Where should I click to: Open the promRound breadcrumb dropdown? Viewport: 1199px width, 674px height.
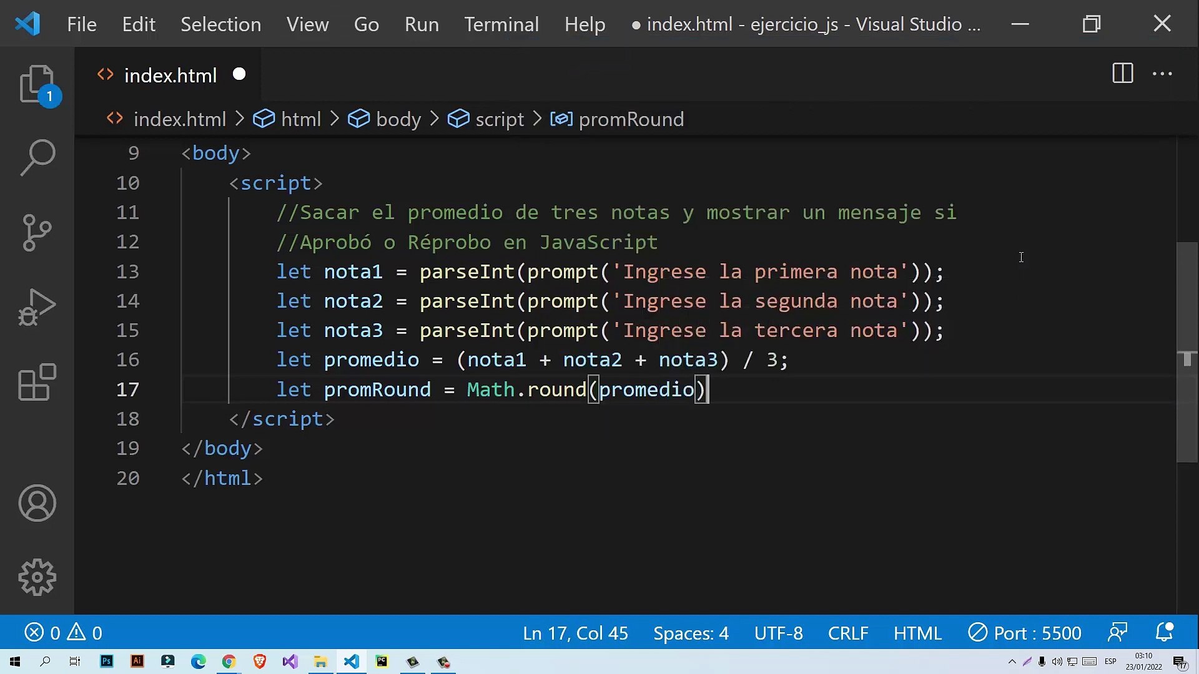coord(631,119)
